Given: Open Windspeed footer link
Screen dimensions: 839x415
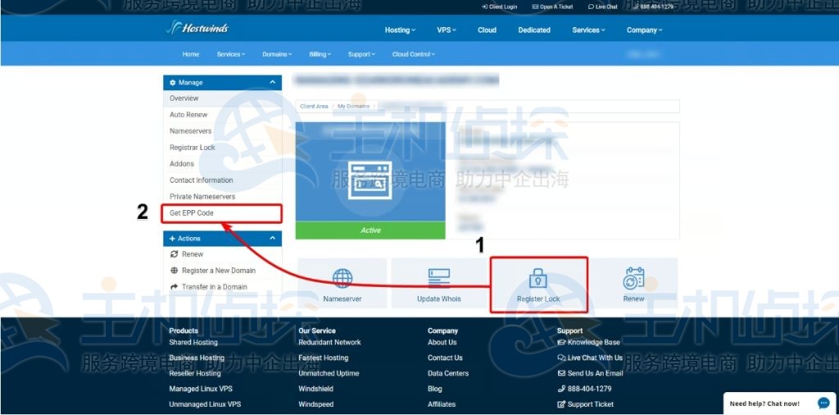Looking at the screenshot, I should (315, 404).
